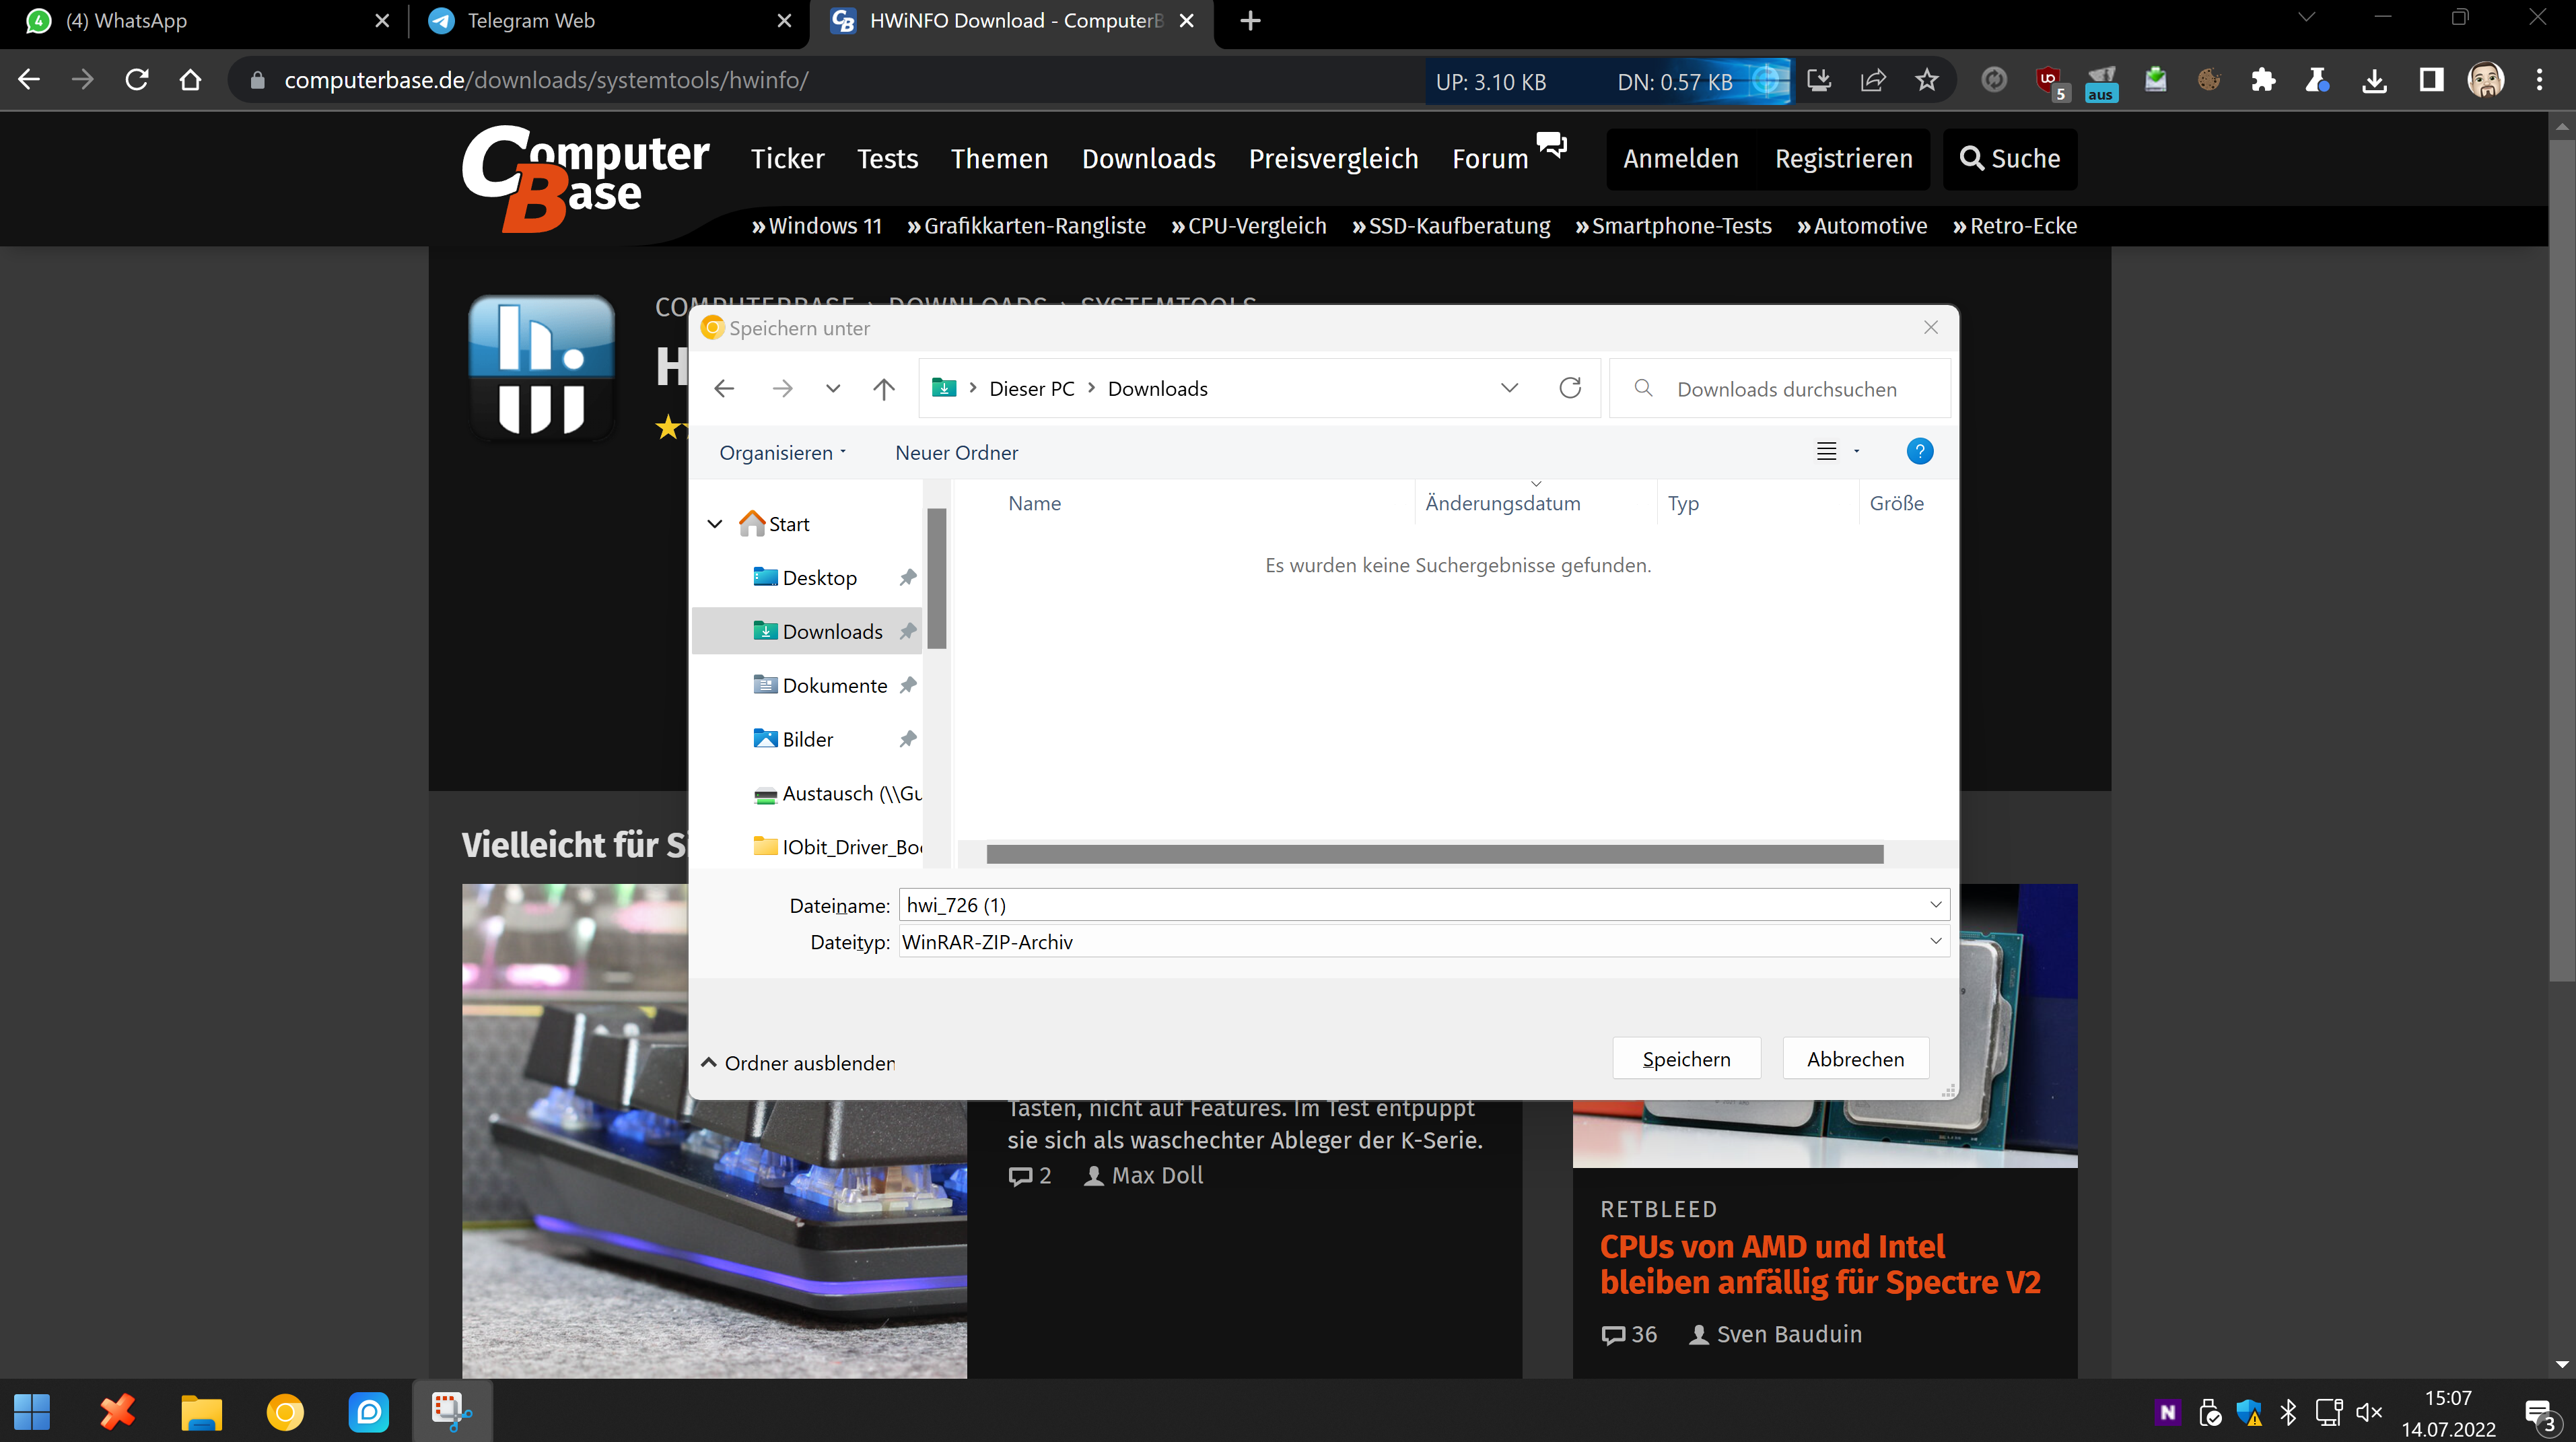
Task: Open the File Explorer taskbar icon
Action: [201, 1412]
